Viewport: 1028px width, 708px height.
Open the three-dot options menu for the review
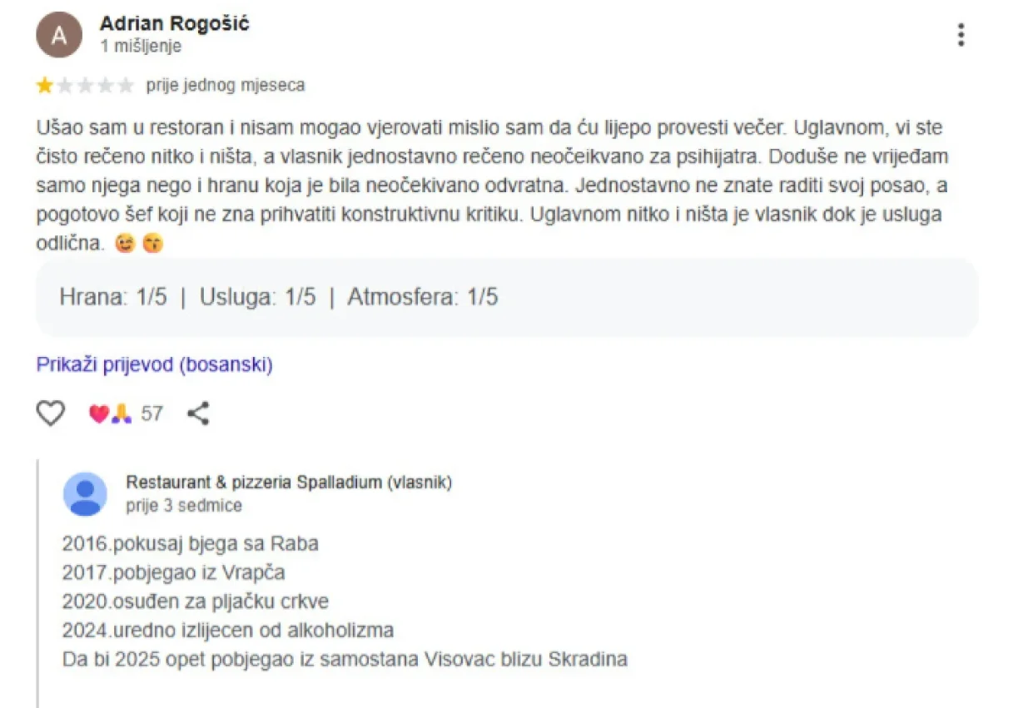coord(961,35)
